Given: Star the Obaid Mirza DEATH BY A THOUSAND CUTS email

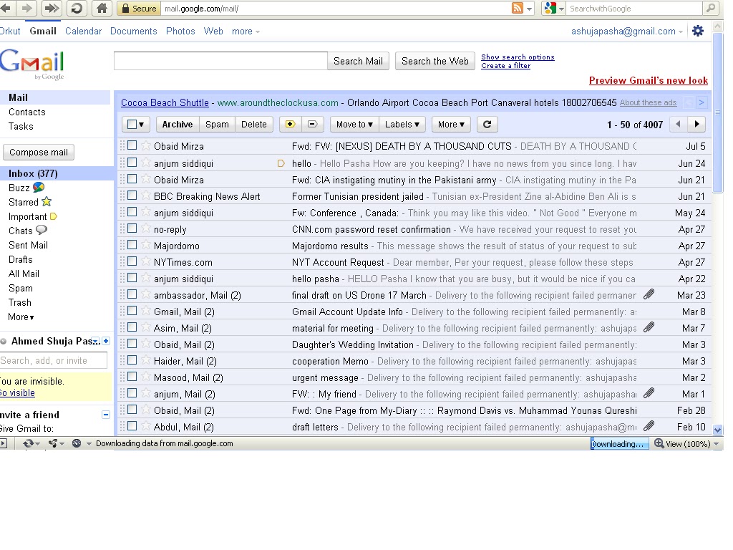Looking at the screenshot, I should [146, 146].
